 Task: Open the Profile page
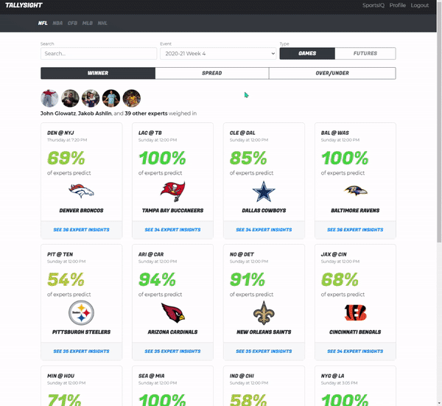pyautogui.click(x=398, y=5)
